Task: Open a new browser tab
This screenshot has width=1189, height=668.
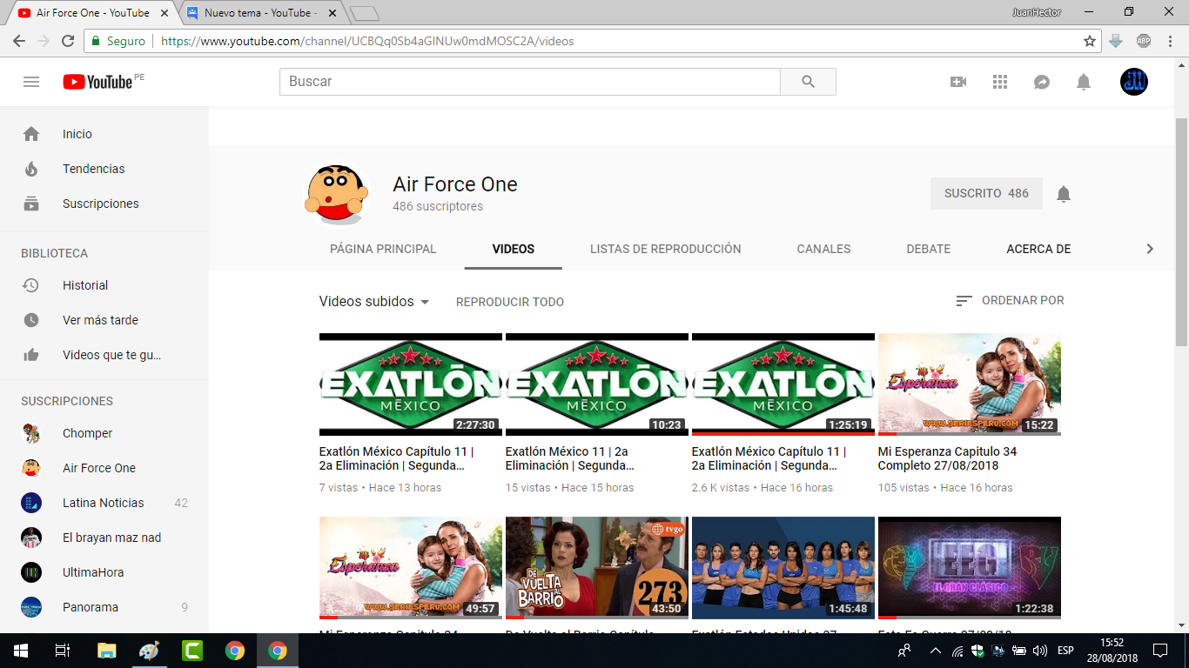Action: 366,14
